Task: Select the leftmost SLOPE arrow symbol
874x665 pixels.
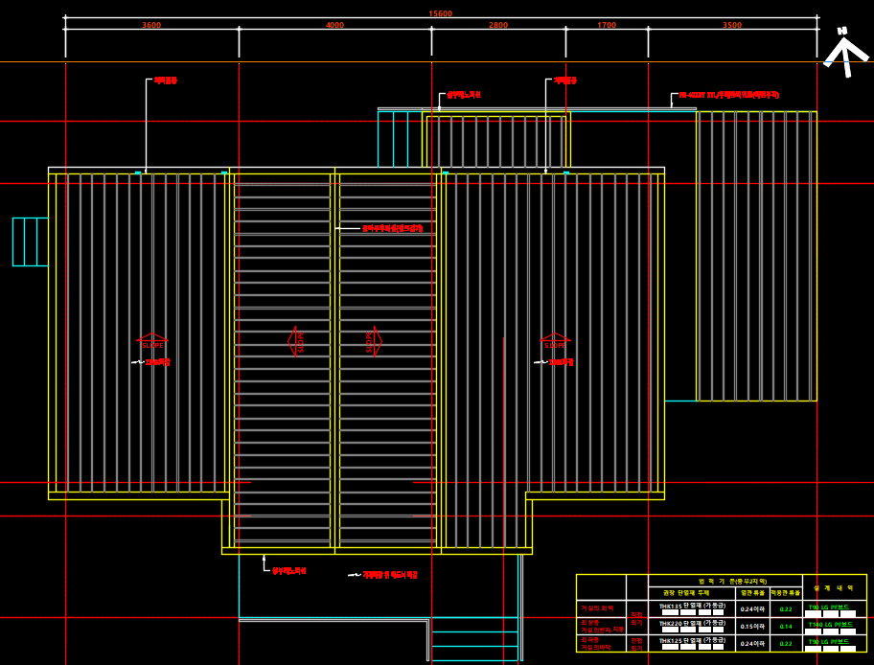Action: point(152,341)
